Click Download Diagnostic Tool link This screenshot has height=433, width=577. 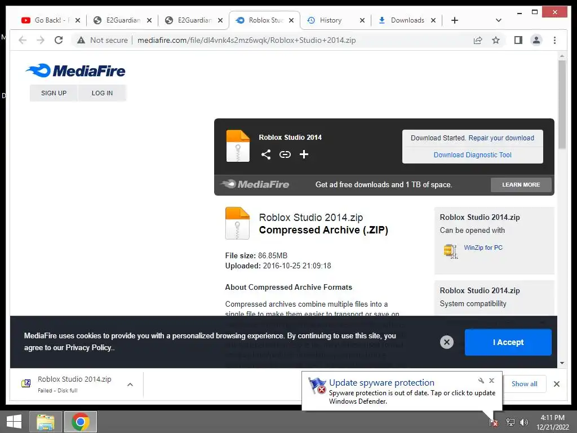[473, 155]
